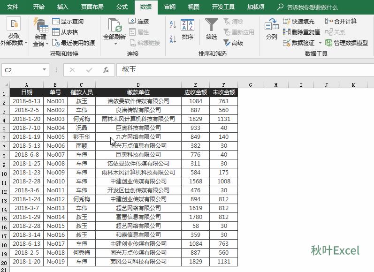The width and height of the screenshot is (374, 272).
Task: Click 删除重复值 to remove duplicates
Action: point(301,32)
